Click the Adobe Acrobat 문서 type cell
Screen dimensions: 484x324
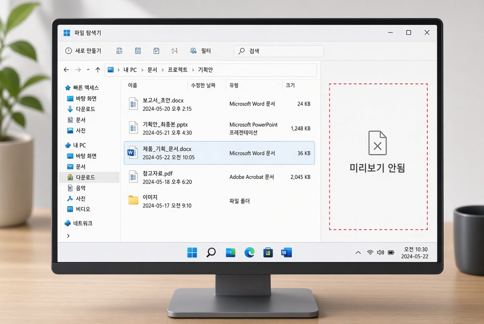coord(252,177)
